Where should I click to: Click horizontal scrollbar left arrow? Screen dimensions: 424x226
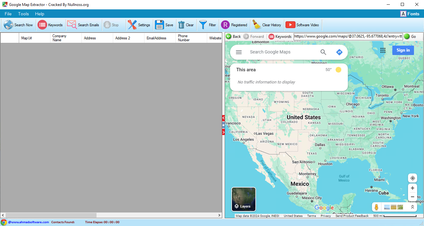click(3, 215)
